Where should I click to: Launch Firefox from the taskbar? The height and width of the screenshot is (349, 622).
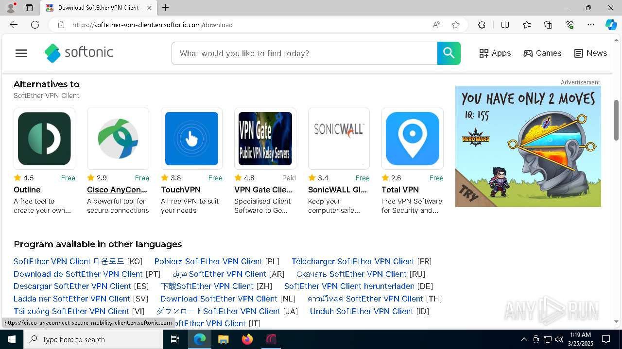247,339
